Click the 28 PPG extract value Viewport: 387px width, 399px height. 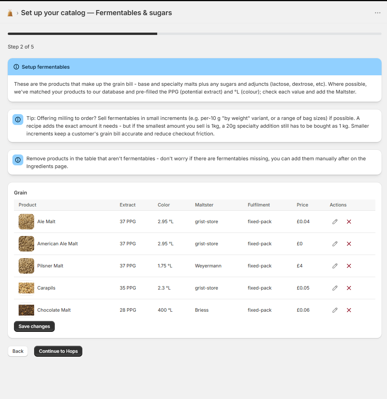(x=128, y=310)
